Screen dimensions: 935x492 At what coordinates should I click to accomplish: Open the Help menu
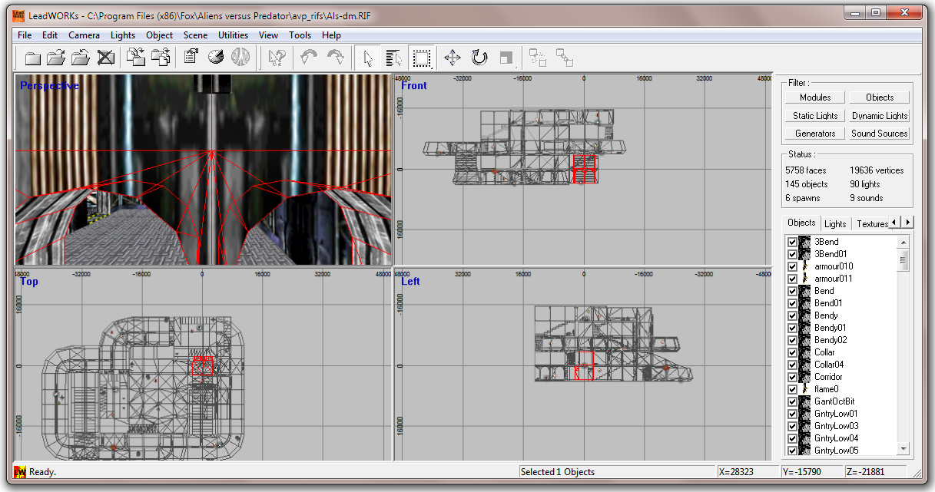(331, 35)
